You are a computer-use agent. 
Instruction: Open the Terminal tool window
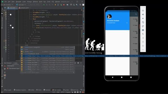tap(47, 90)
